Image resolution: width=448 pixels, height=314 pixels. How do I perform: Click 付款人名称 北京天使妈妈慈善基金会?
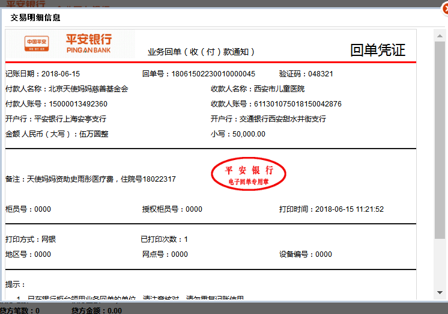pyautogui.click(x=67, y=89)
